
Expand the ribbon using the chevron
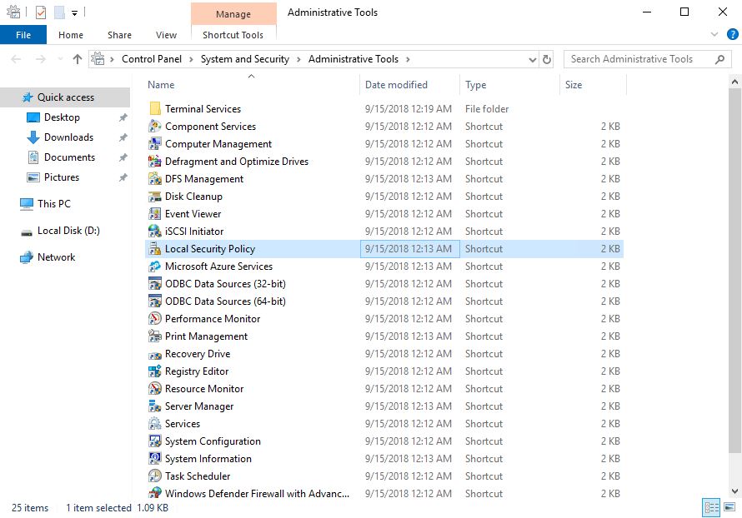coord(714,34)
